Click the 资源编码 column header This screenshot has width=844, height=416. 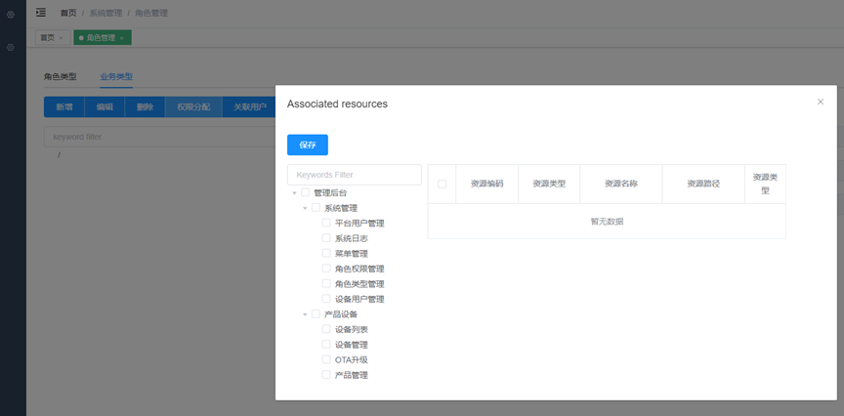(486, 184)
